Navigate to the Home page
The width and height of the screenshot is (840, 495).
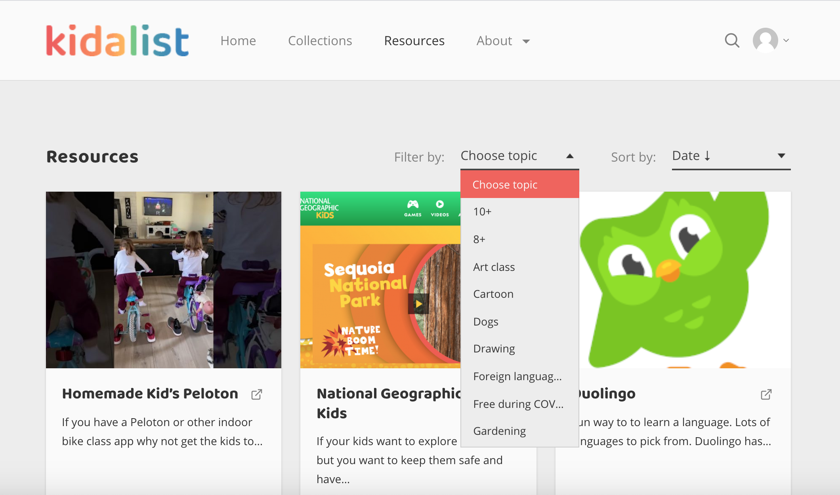tap(238, 41)
